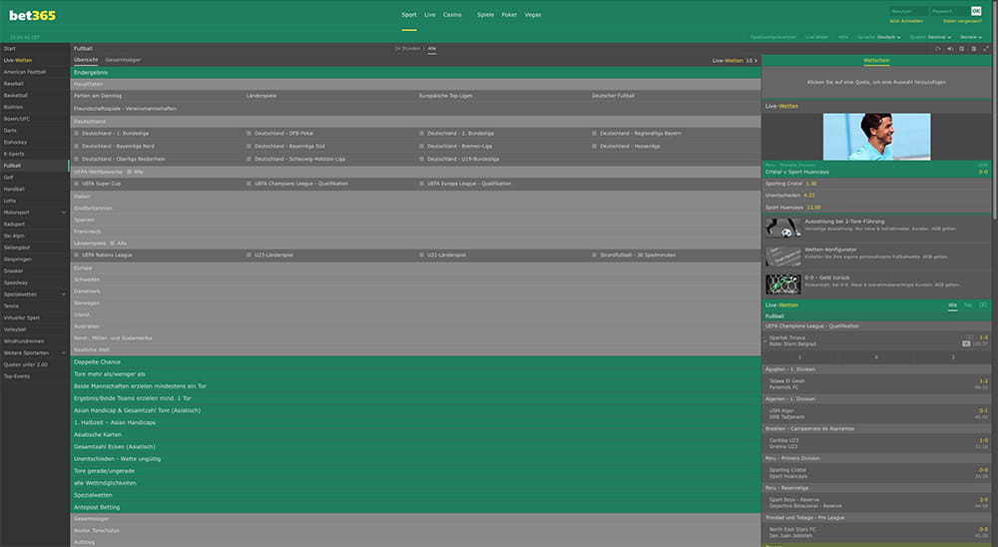Click the Daten vergessen? link

point(962,21)
